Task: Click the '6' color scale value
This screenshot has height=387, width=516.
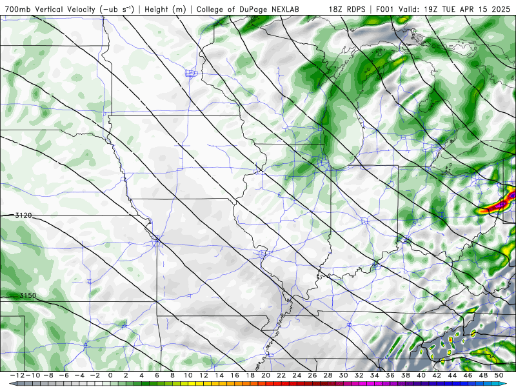Action: click(x=157, y=375)
